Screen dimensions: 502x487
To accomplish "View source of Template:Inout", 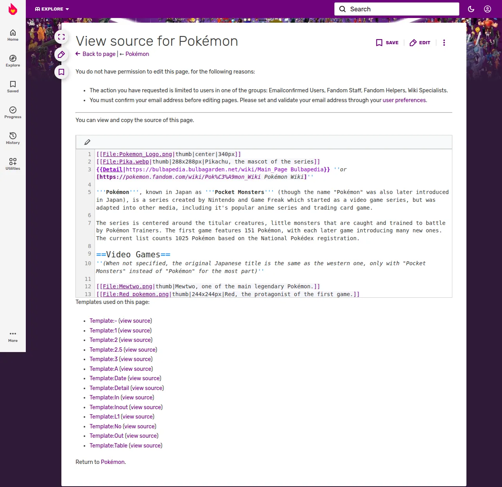I will [x=146, y=407].
